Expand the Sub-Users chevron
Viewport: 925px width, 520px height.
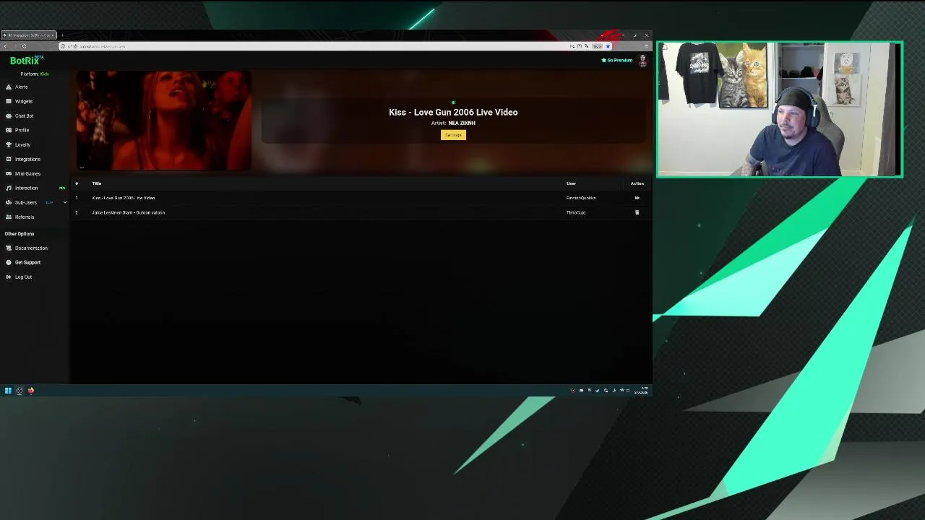tap(64, 202)
